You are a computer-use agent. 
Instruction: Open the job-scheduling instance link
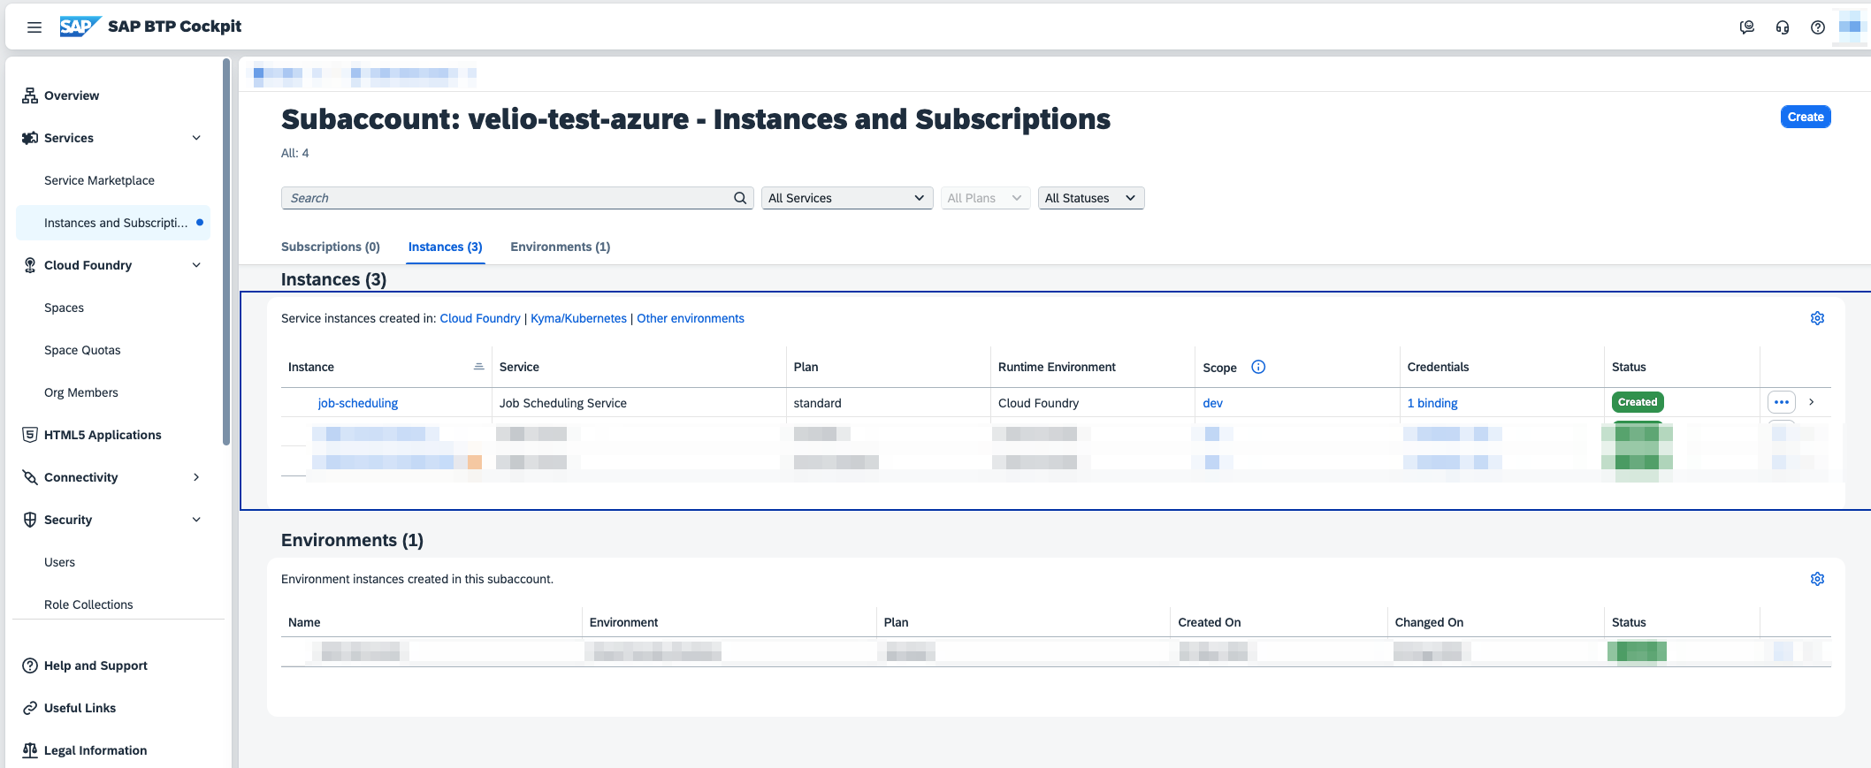pyautogui.click(x=357, y=403)
